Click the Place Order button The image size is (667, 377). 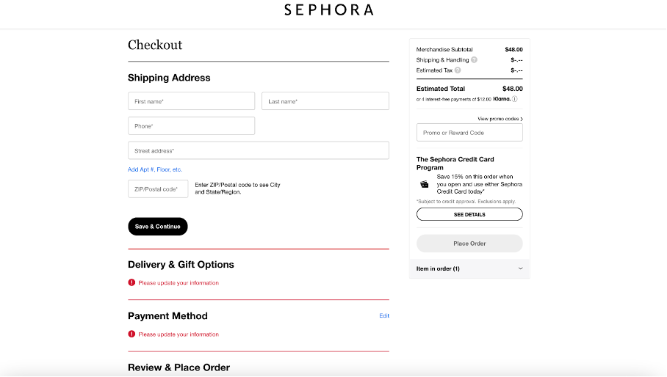(469, 244)
